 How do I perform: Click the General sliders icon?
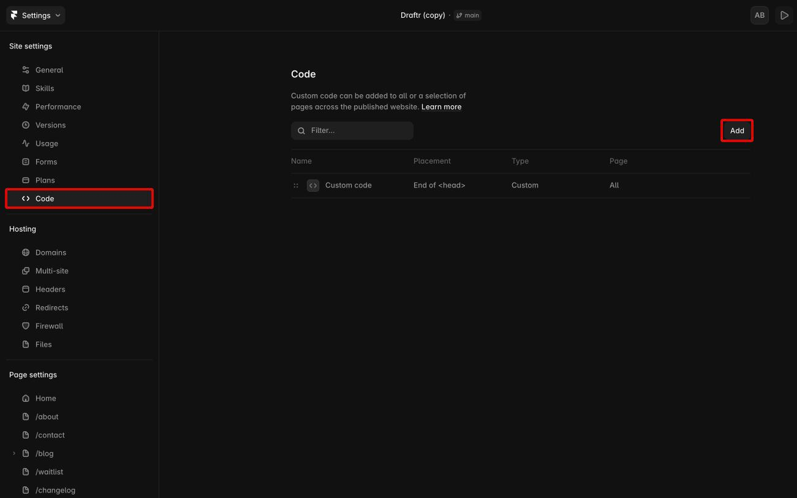[x=25, y=70]
